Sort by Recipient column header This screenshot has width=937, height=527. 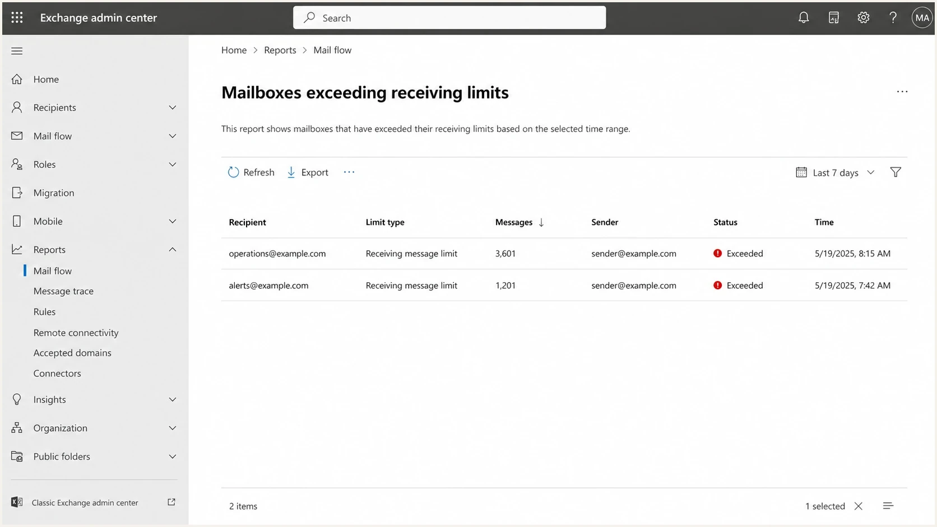(x=247, y=222)
